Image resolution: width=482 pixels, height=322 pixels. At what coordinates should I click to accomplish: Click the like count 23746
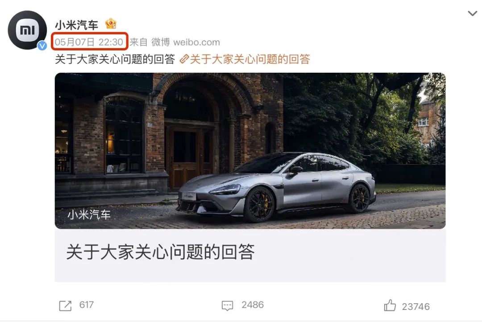(x=416, y=307)
